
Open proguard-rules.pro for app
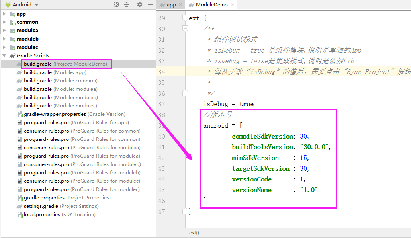click(76, 123)
